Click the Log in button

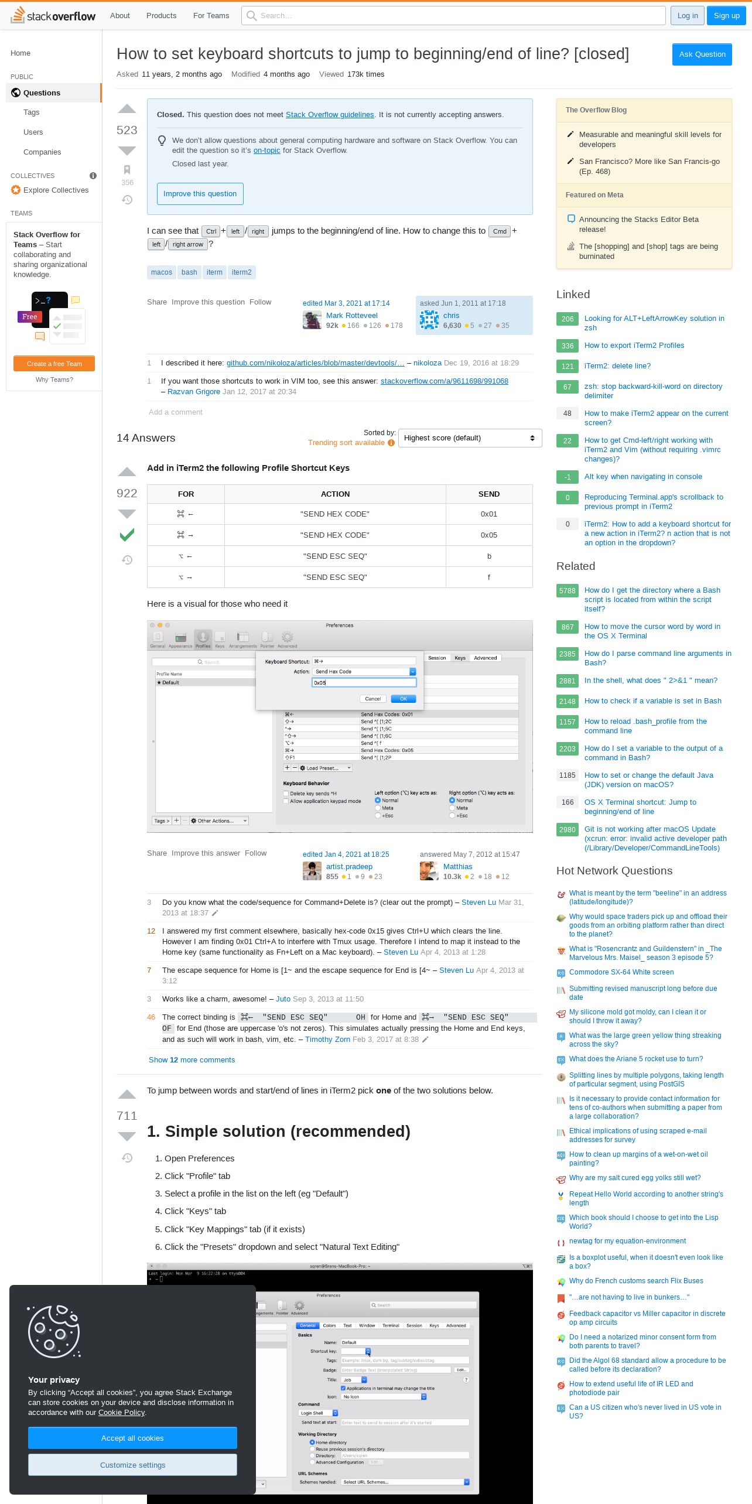point(688,16)
